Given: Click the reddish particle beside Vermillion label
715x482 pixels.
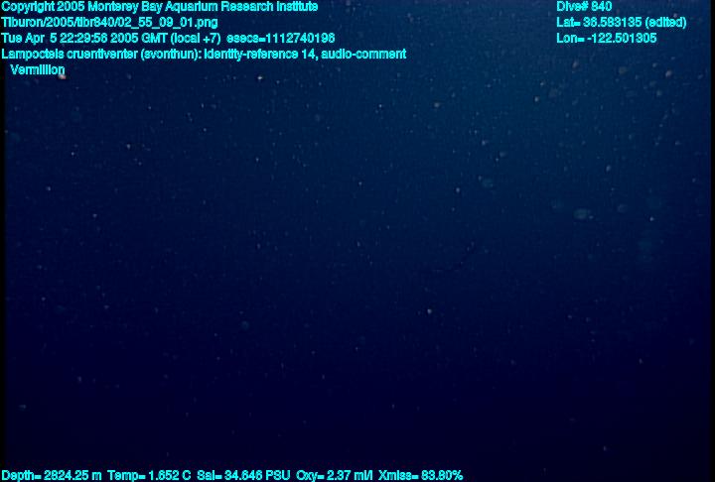Looking at the screenshot, I should point(62,76).
